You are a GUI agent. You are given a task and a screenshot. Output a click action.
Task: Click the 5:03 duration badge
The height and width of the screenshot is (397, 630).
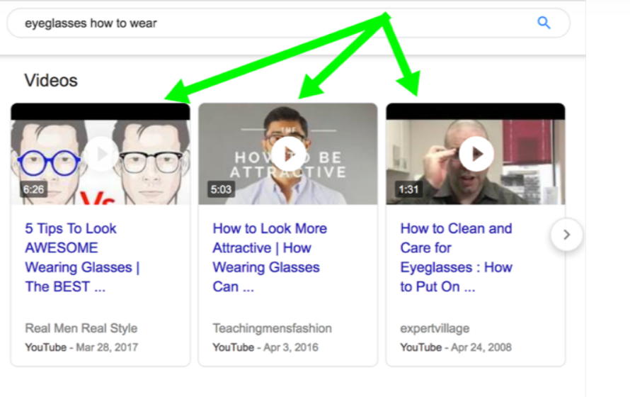pos(221,190)
